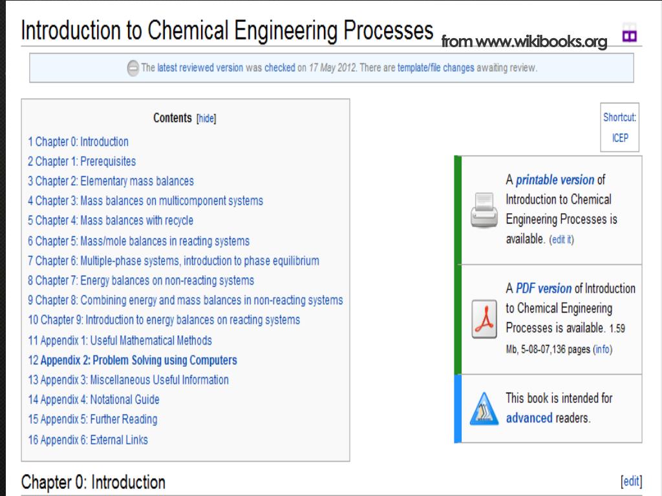Open the printable version link
The height and width of the screenshot is (496, 662).
[555, 180]
